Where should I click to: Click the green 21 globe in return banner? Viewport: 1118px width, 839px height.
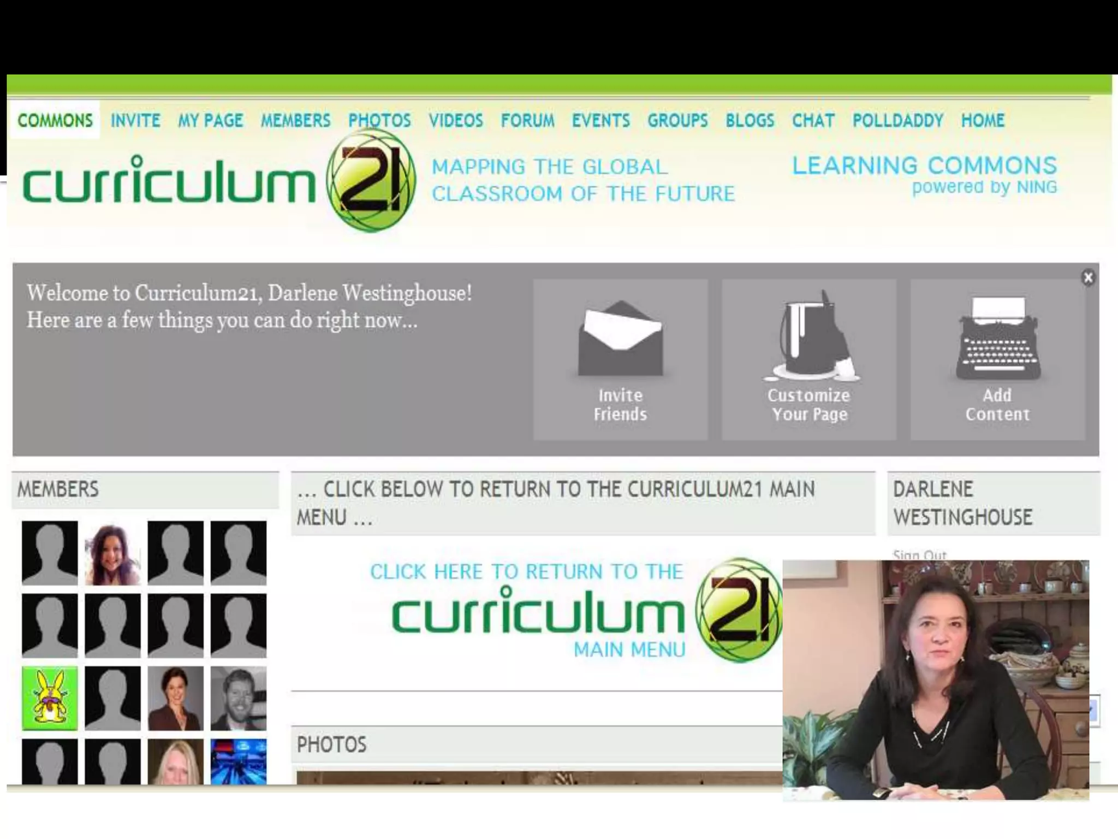739,610
